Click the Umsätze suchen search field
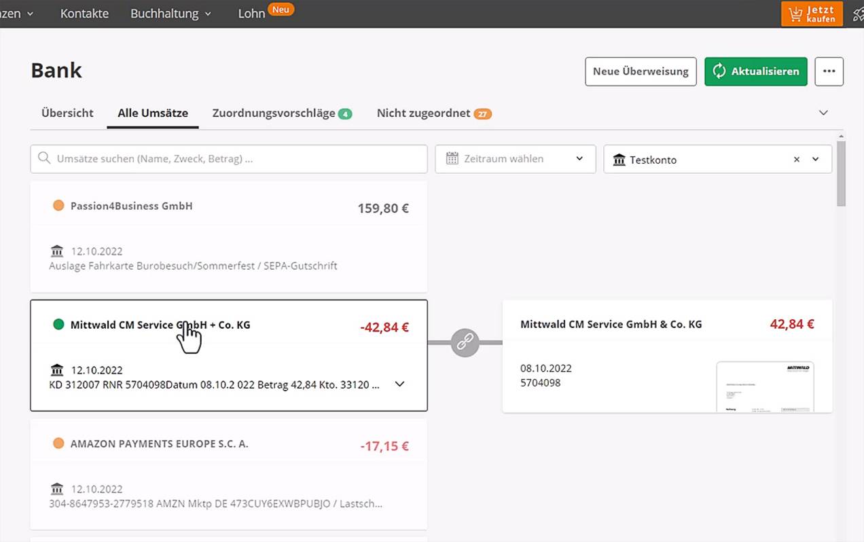Viewport: 864px width, 542px height. [x=229, y=159]
